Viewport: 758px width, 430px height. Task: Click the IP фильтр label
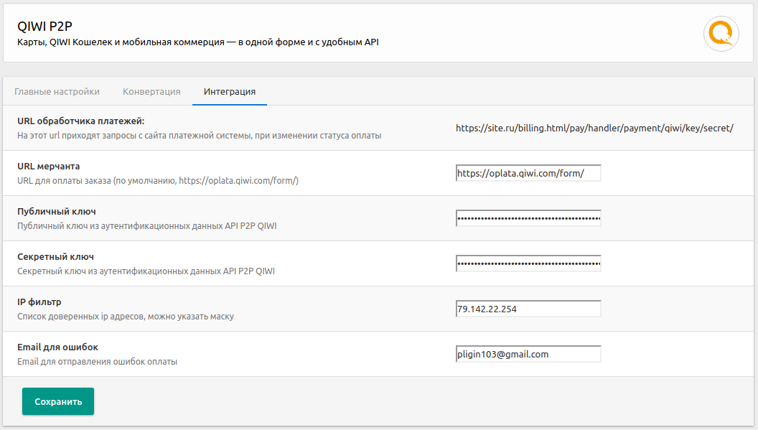(x=45, y=302)
